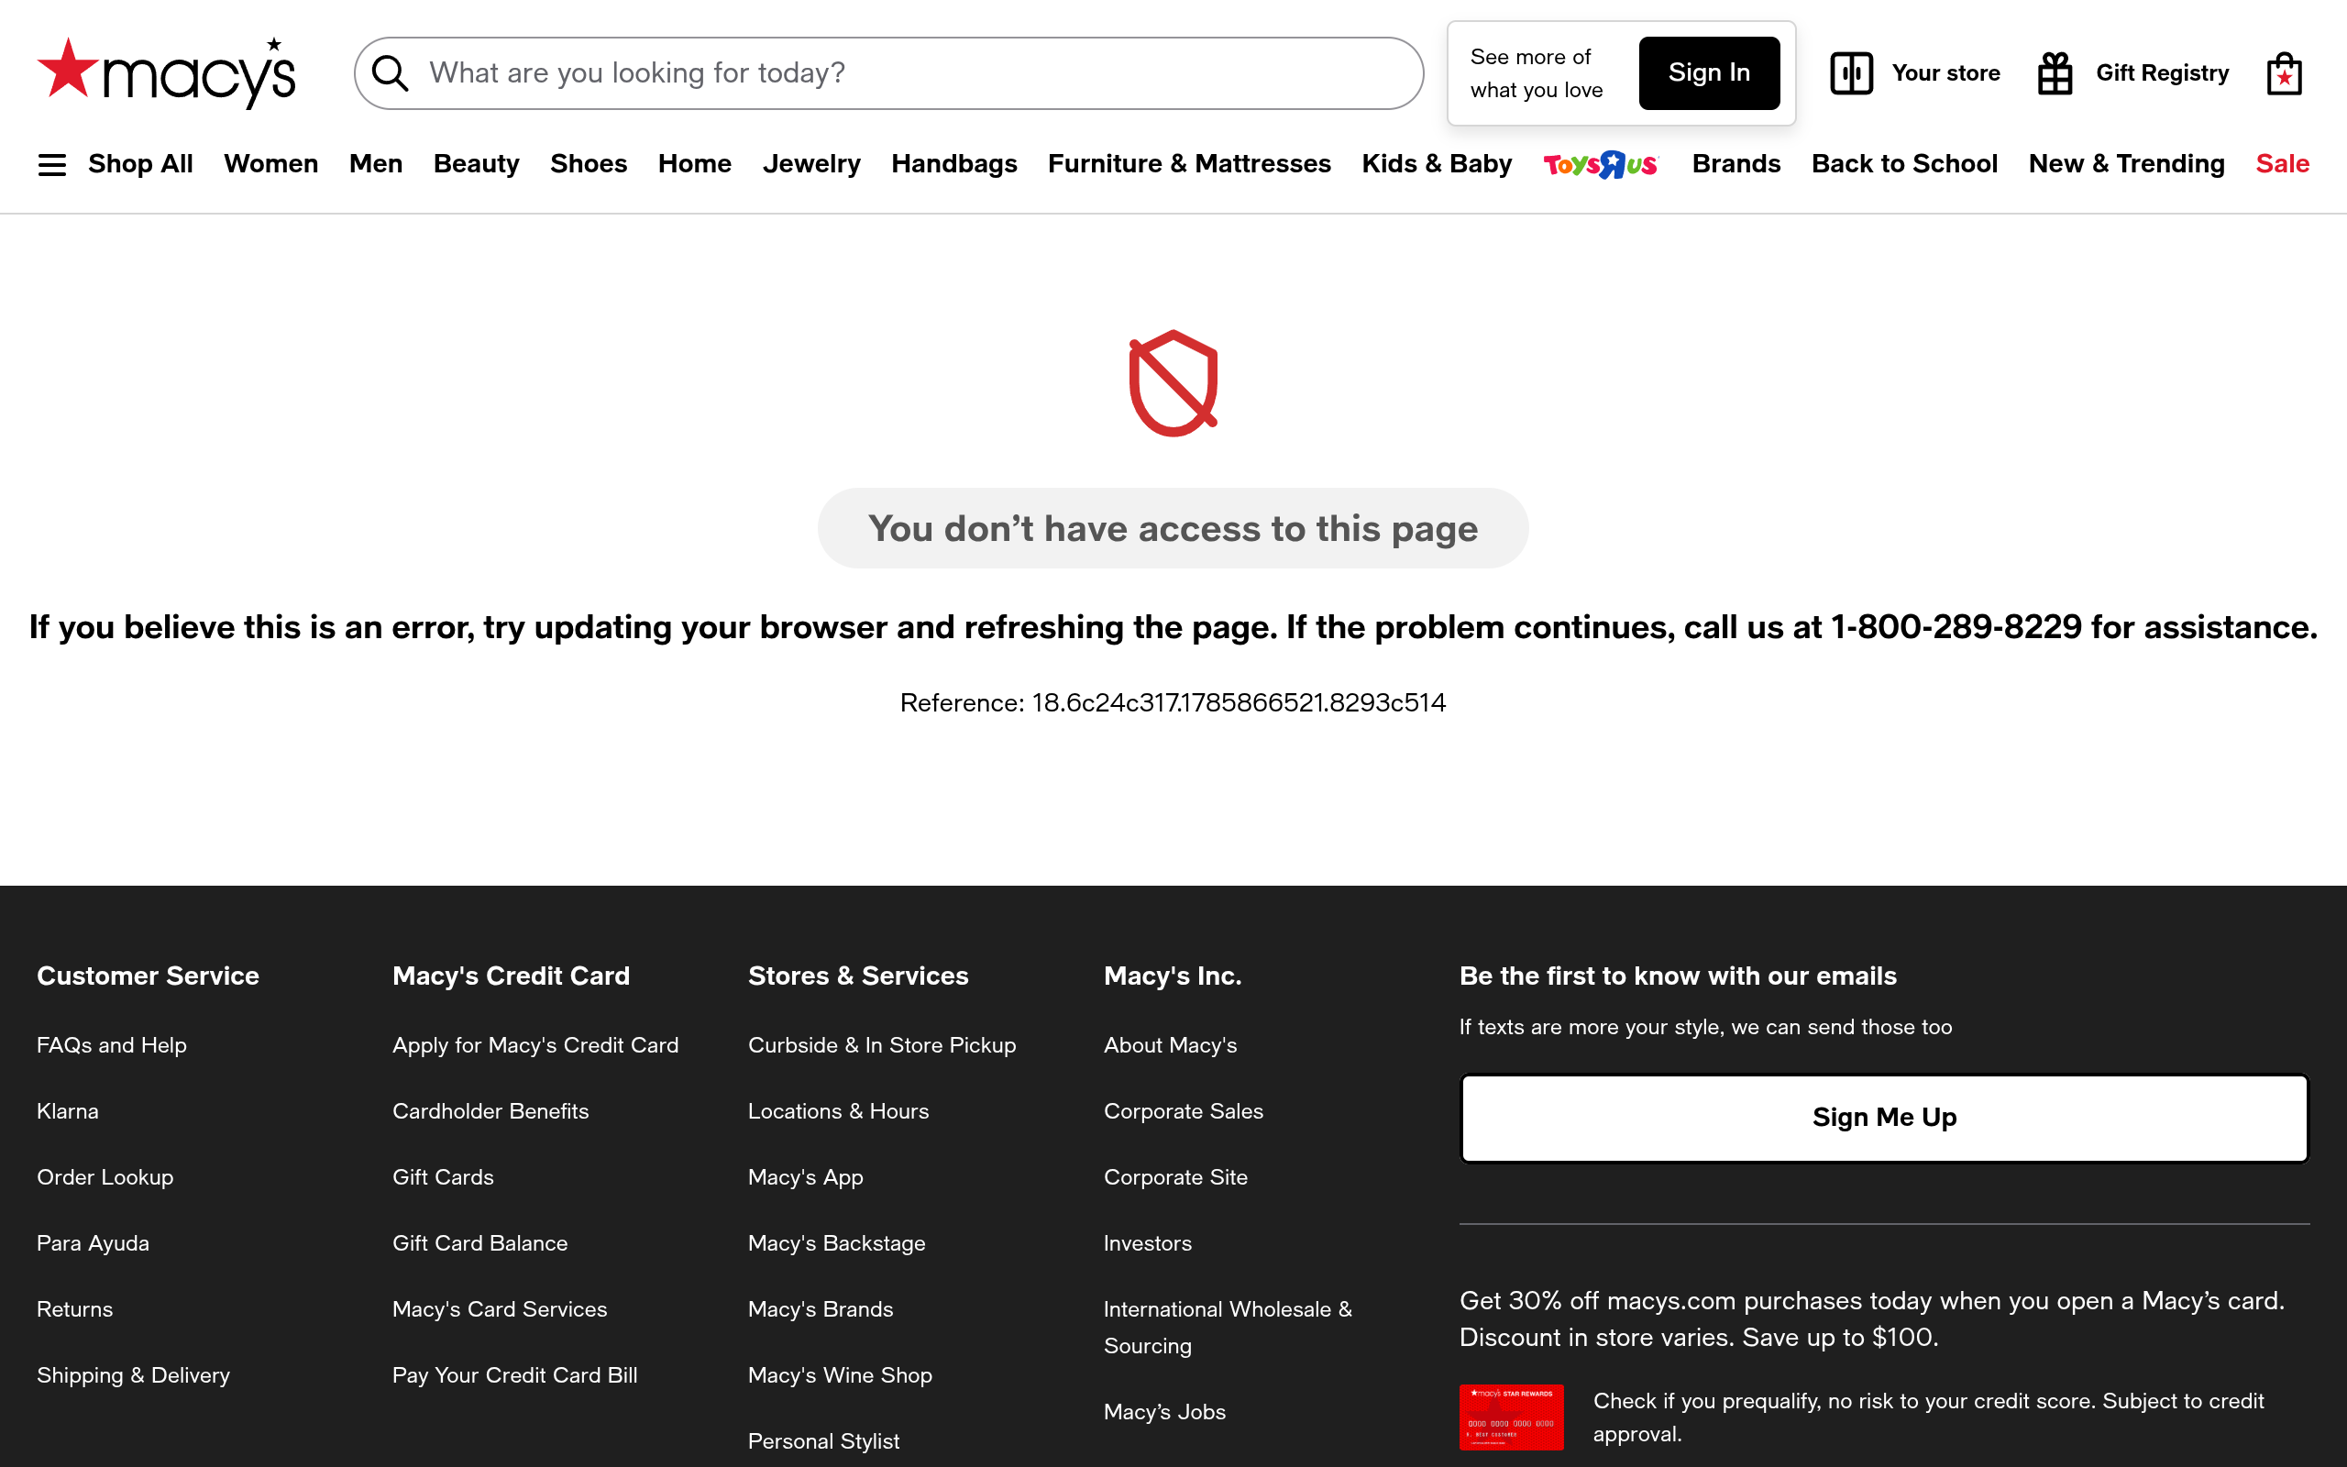This screenshot has height=1467, width=2347.
Task: Open International Wholesale & Sourcing link
Action: (x=1228, y=1328)
